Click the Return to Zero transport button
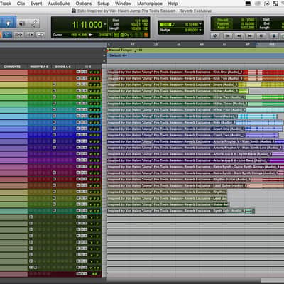 (x=228, y=35)
